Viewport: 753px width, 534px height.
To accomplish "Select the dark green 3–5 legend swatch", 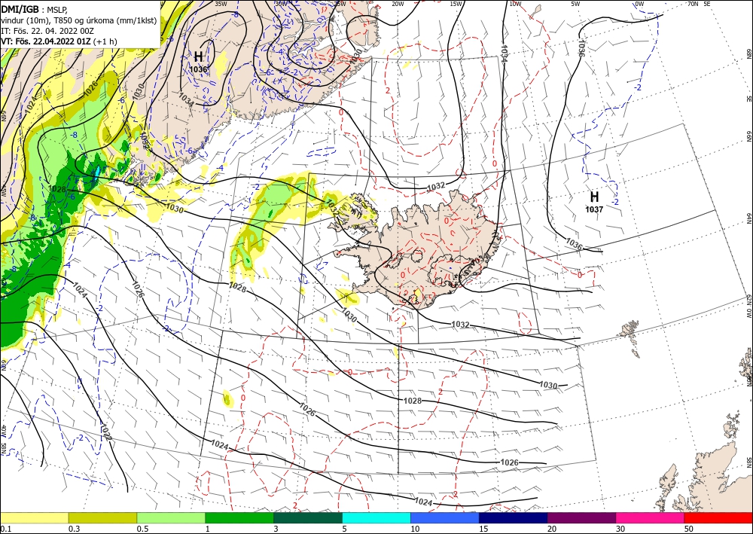I will click(x=308, y=517).
